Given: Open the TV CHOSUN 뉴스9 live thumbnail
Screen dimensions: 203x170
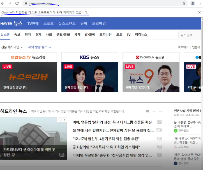Looking at the screenshot, I should pos(151,77).
